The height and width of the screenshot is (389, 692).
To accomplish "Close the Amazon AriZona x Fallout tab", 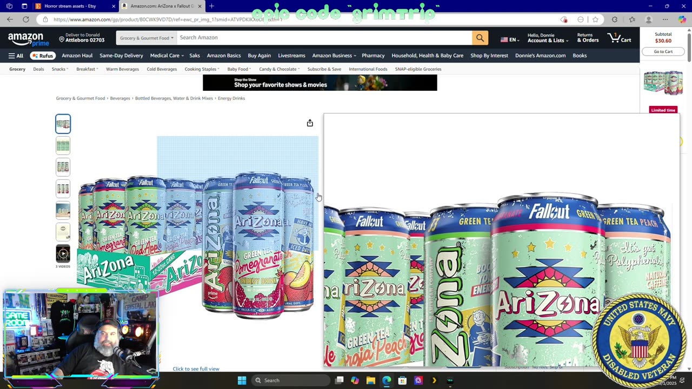I will tap(199, 6).
